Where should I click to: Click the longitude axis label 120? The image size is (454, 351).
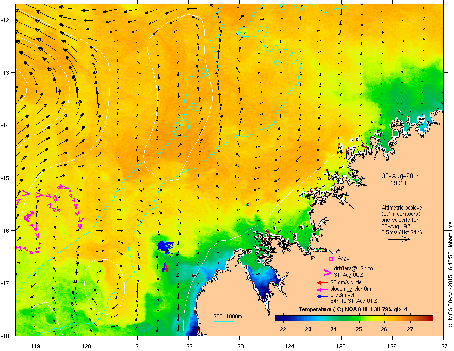87,346
